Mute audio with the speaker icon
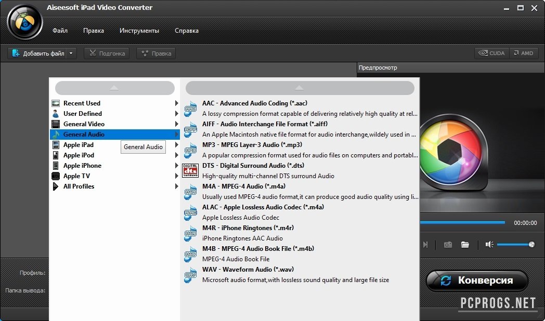 (x=489, y=245)
